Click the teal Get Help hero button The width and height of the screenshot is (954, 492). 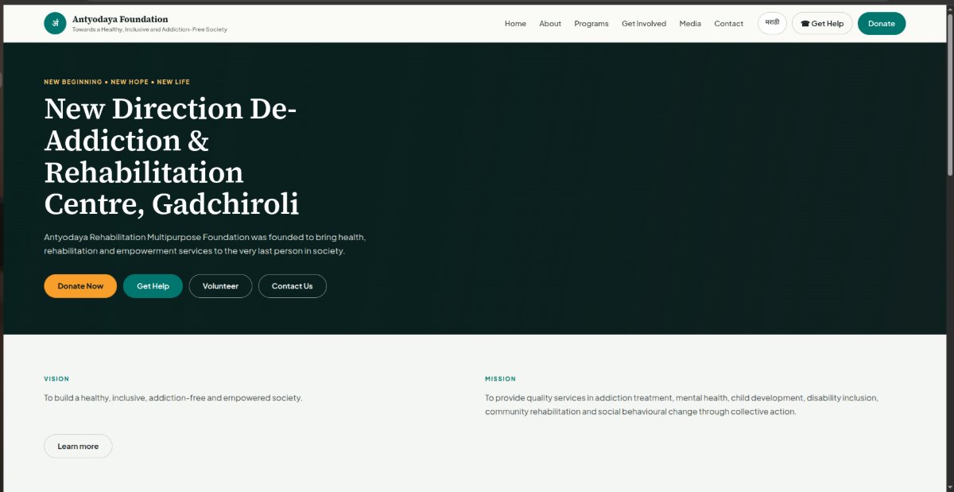[x=153, y=286]
